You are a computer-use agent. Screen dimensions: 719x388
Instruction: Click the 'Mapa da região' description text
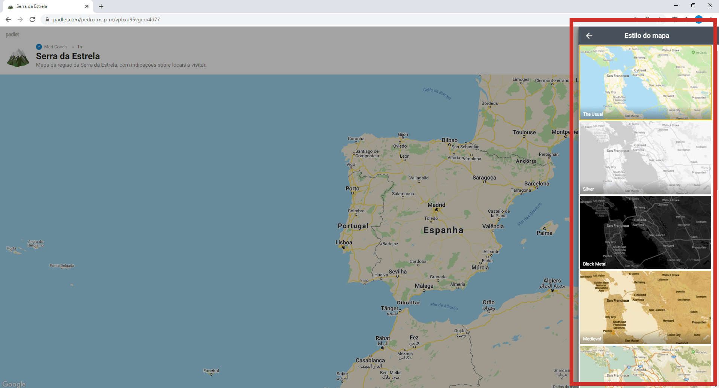[121, 65]
